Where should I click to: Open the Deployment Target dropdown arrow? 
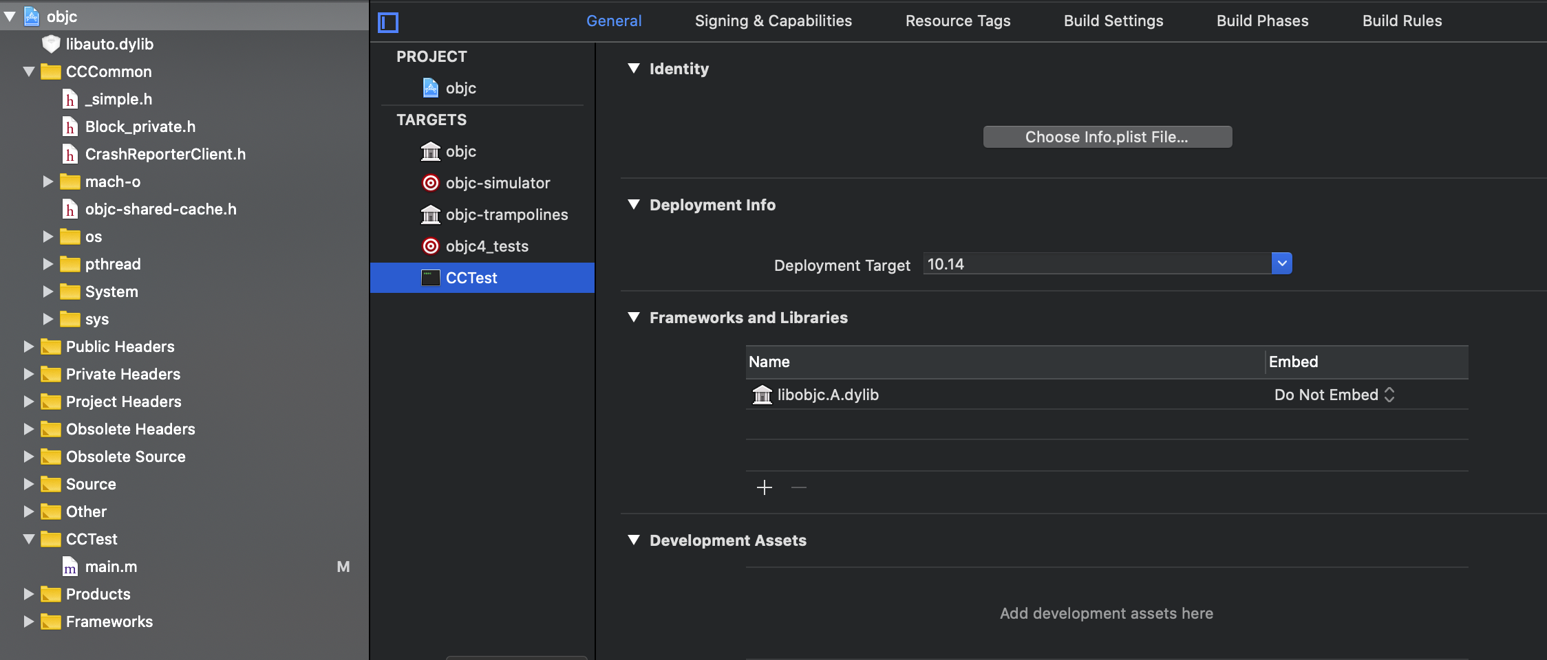pyautogui.click(x=1281, y=264)
